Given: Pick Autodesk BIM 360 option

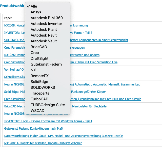Looking at the screenshot, I should pyautogui.click(x=48, y=18).
